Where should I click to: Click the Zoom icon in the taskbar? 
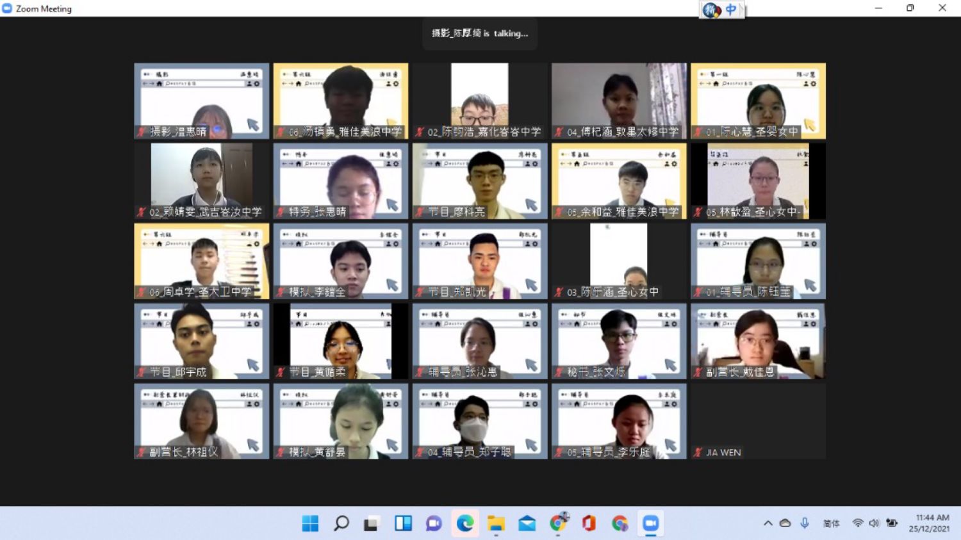(x=651, y=523)
